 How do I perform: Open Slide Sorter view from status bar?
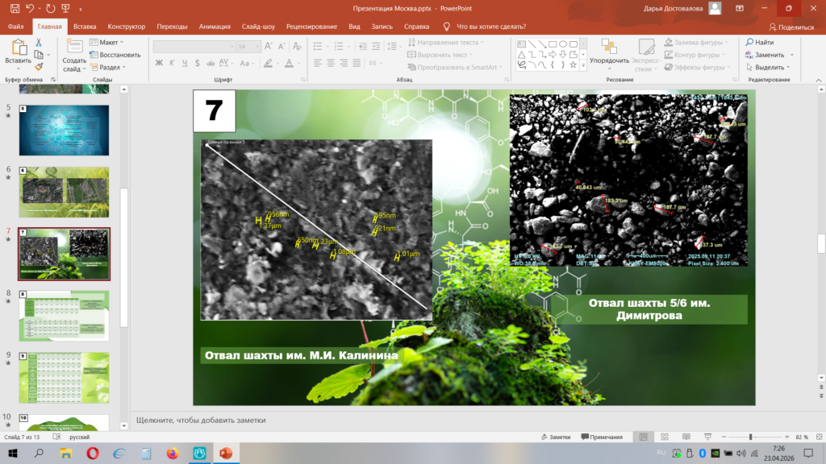[664, 437]
